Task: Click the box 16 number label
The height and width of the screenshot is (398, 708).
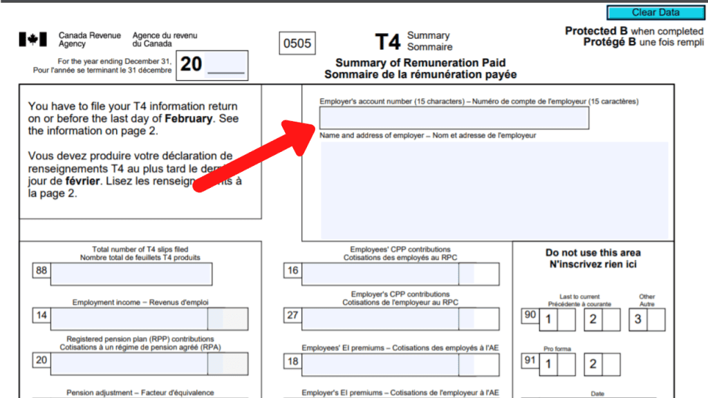Action: click(x=292, y=270)
